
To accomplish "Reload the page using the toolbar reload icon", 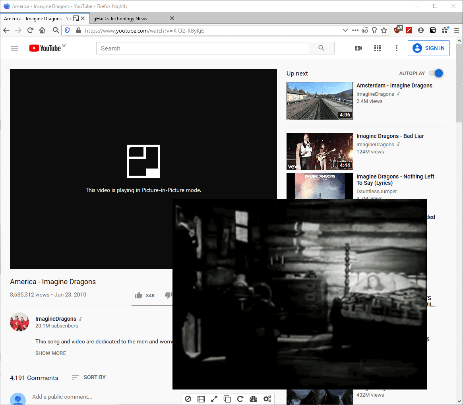I will point(30,30).
